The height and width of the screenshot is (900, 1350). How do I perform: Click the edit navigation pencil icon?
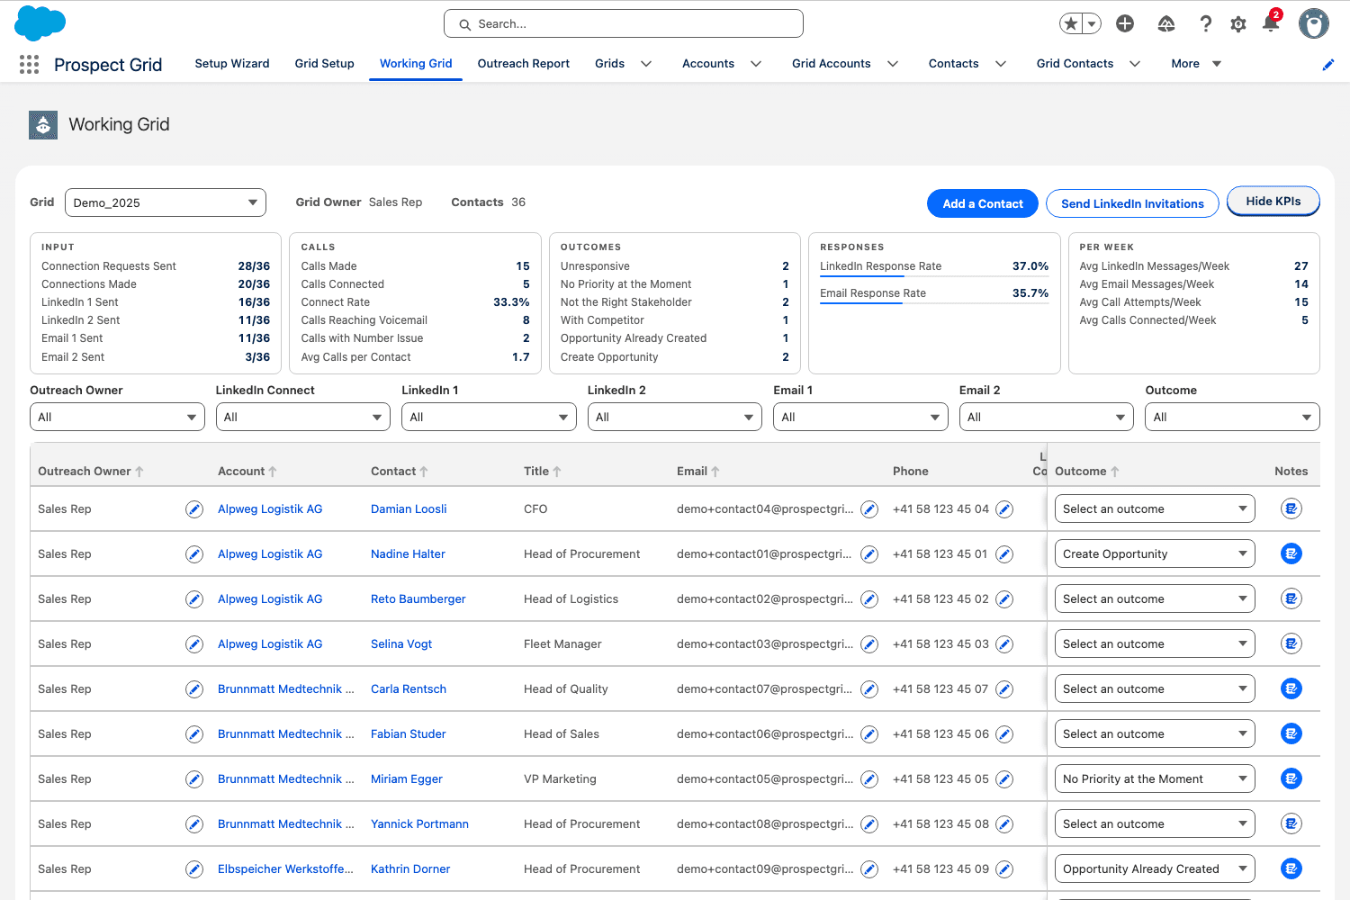coord(1327,65)
